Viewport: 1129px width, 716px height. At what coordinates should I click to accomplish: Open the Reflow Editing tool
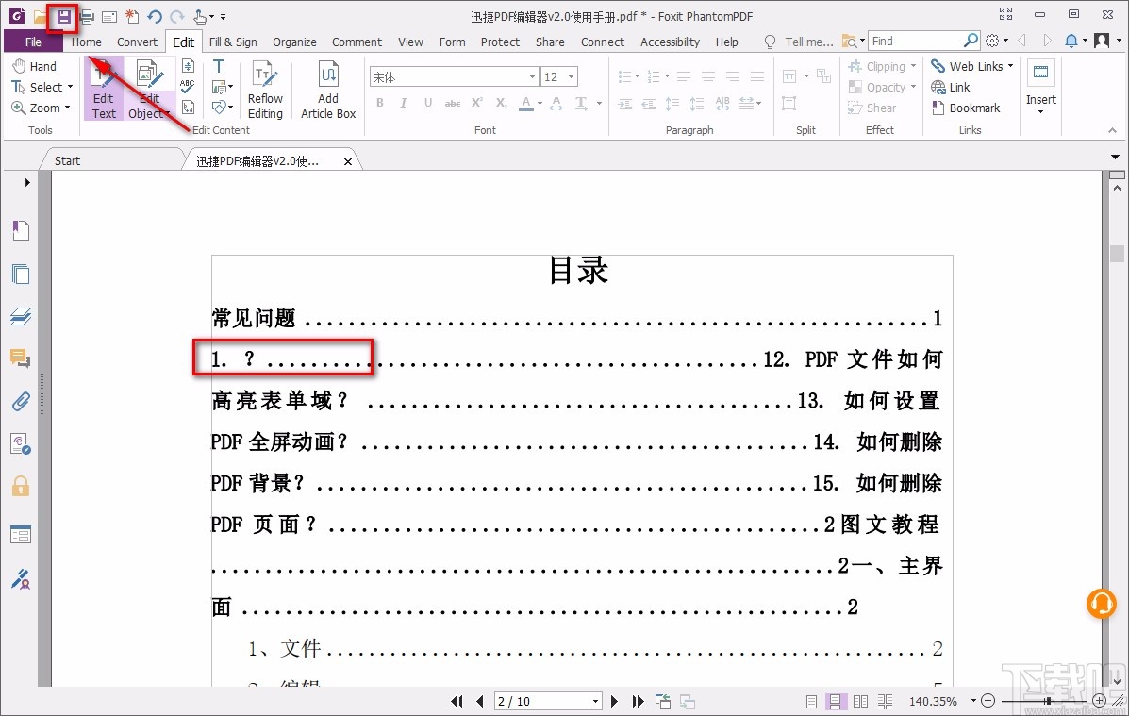click(265, 90)
